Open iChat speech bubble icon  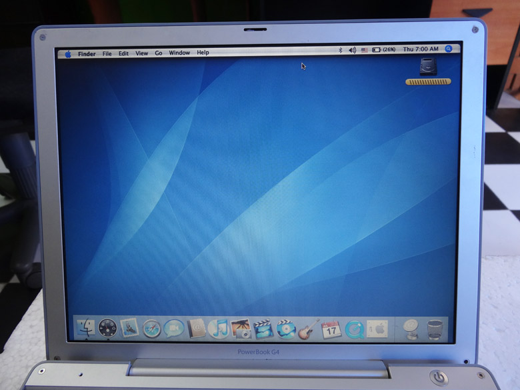click(x=173, y=329)
